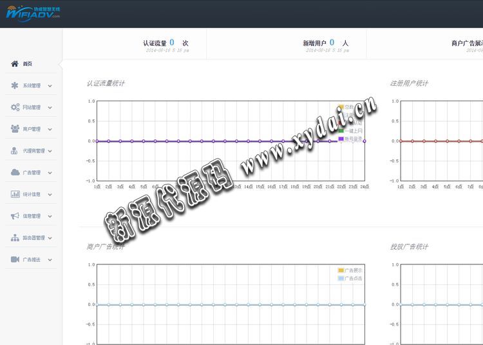Click the home icon beside 首页
The height and width of the screenshot is (345, 483).
point(14,64)
